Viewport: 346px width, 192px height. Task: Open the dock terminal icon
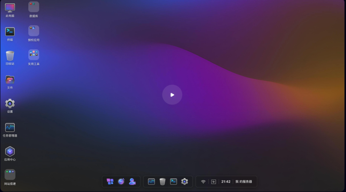174,182
